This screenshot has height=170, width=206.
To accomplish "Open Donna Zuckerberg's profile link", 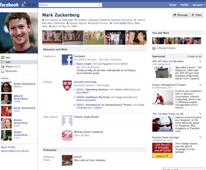I will (x=20, y=121).
